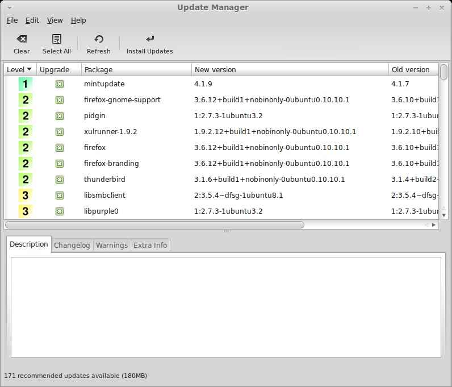
Task: Select the libsmbclient package name
Action: (x=104, y=195)
